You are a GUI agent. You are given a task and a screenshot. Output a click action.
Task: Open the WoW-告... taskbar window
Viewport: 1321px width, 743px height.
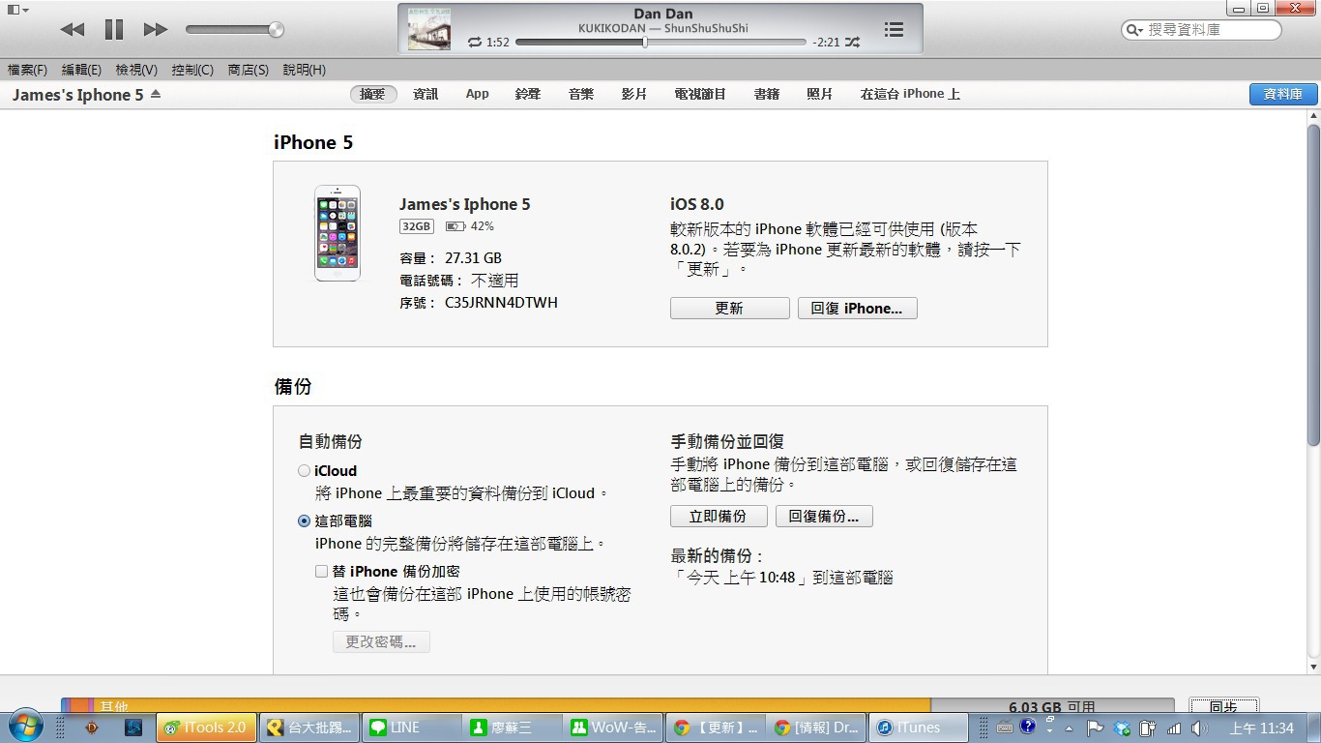coord(614,728)
